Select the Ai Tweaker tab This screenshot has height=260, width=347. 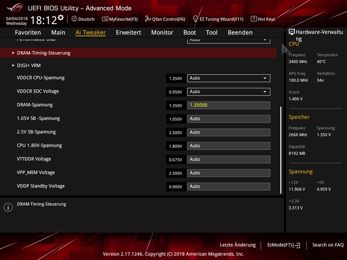click(91, 32)
